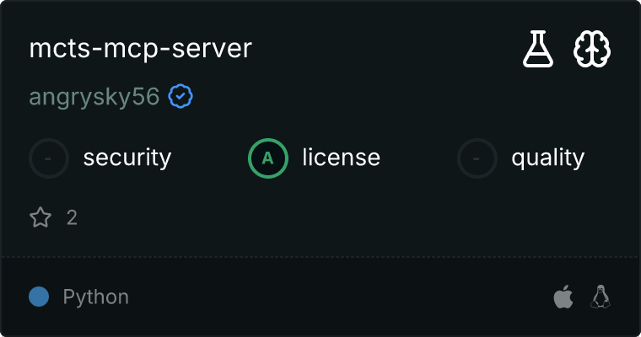The image size is (641, 337).
Task: Click the security label text
Action: [x=127, y=158]
